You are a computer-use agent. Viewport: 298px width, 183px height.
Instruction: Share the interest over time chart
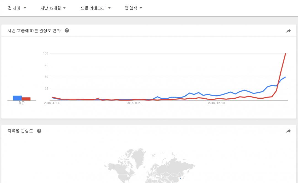click(x=288, y=31)
